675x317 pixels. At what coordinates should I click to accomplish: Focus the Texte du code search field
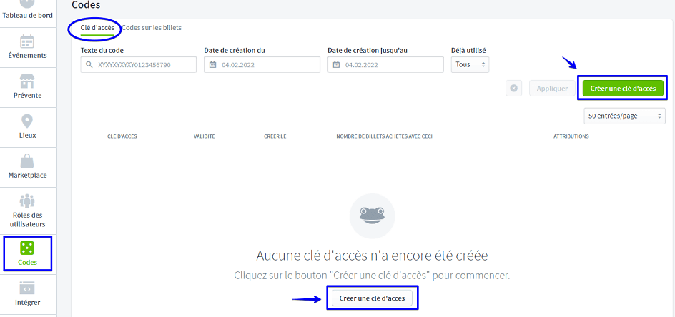pos(139,65)
